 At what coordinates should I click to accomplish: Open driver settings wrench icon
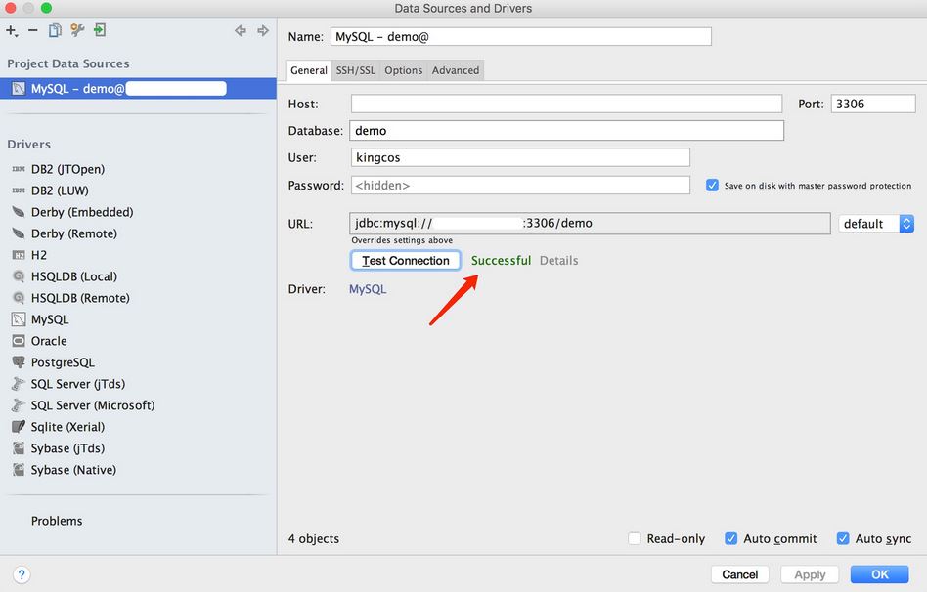click(x=77, y=30)
